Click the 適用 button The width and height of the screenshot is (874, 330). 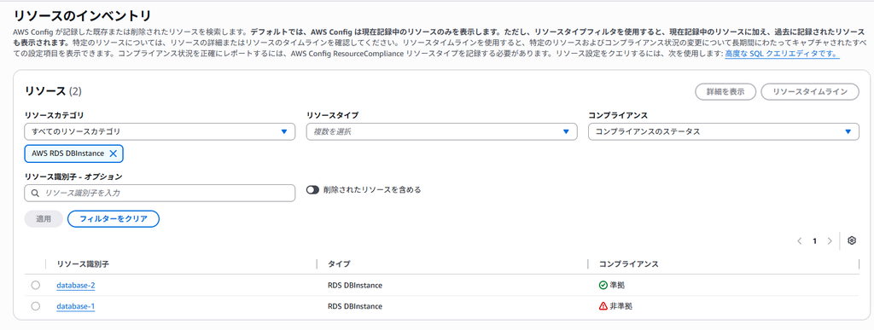[x=44, y=218]
